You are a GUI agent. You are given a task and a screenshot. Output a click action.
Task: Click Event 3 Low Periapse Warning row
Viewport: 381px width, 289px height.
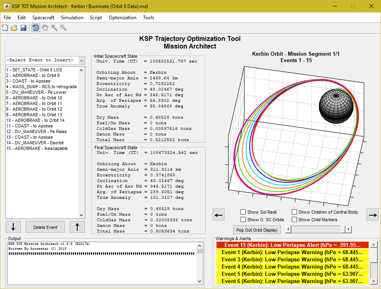(x=292, y=260)
